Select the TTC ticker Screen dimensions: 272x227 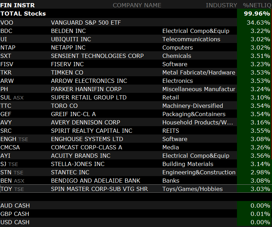coord(6,106)
